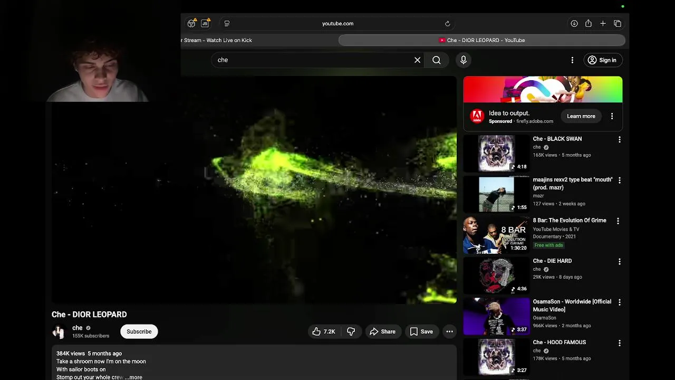
Task: Click the magnifier search button
Action: pyautogui.click(x=437, y=60)
